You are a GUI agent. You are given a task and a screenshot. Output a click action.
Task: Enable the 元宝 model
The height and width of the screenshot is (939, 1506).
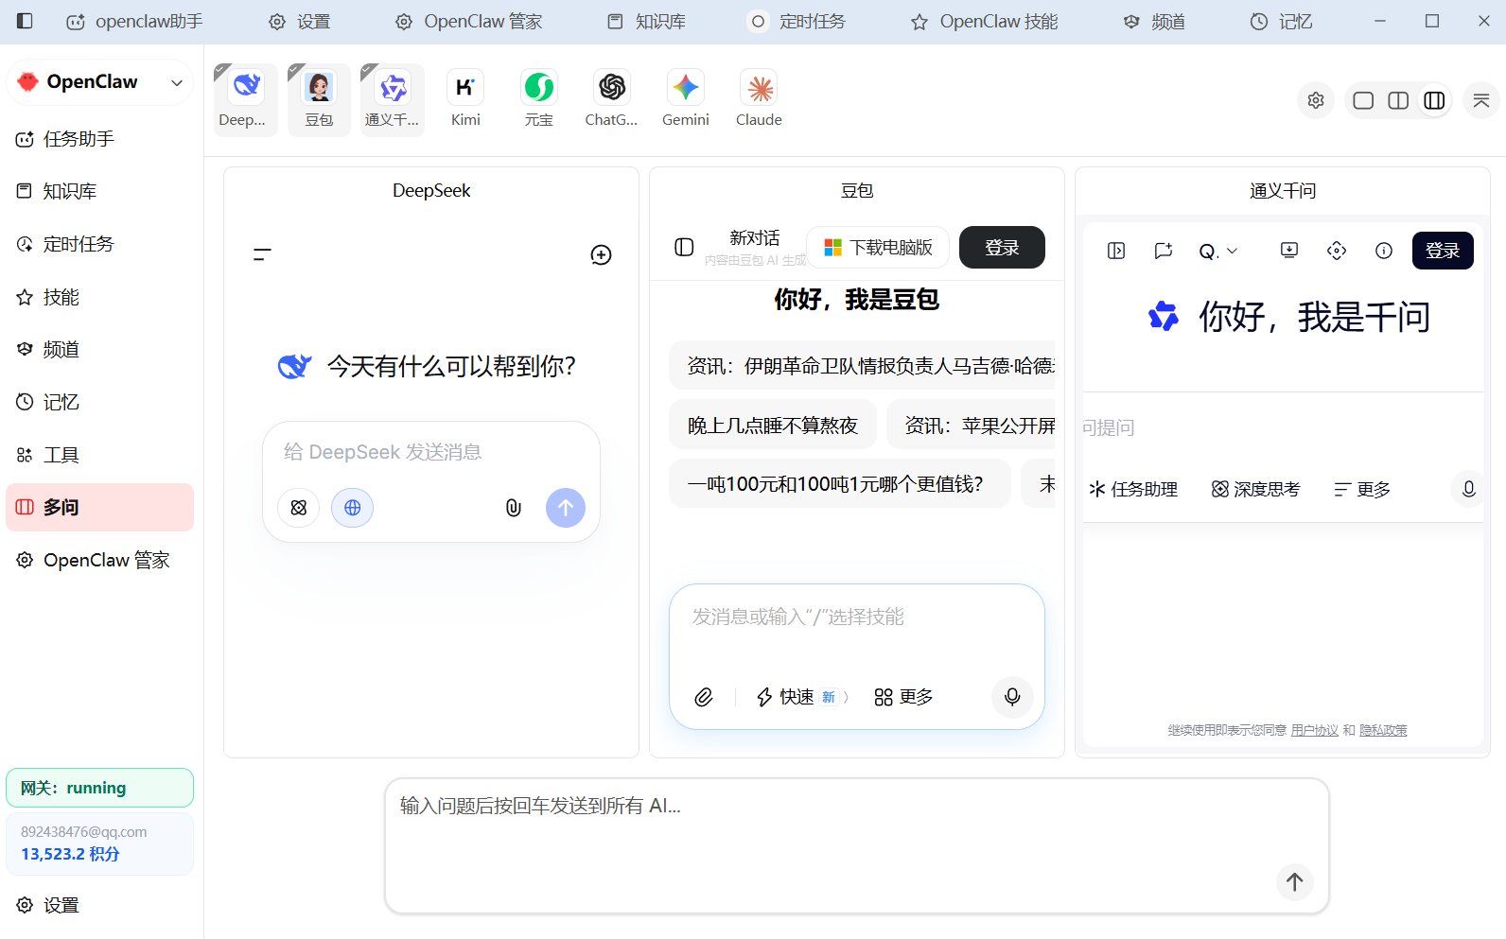point(539,99)
